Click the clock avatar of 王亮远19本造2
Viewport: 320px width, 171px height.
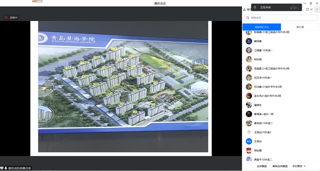[x=249, y=132]
